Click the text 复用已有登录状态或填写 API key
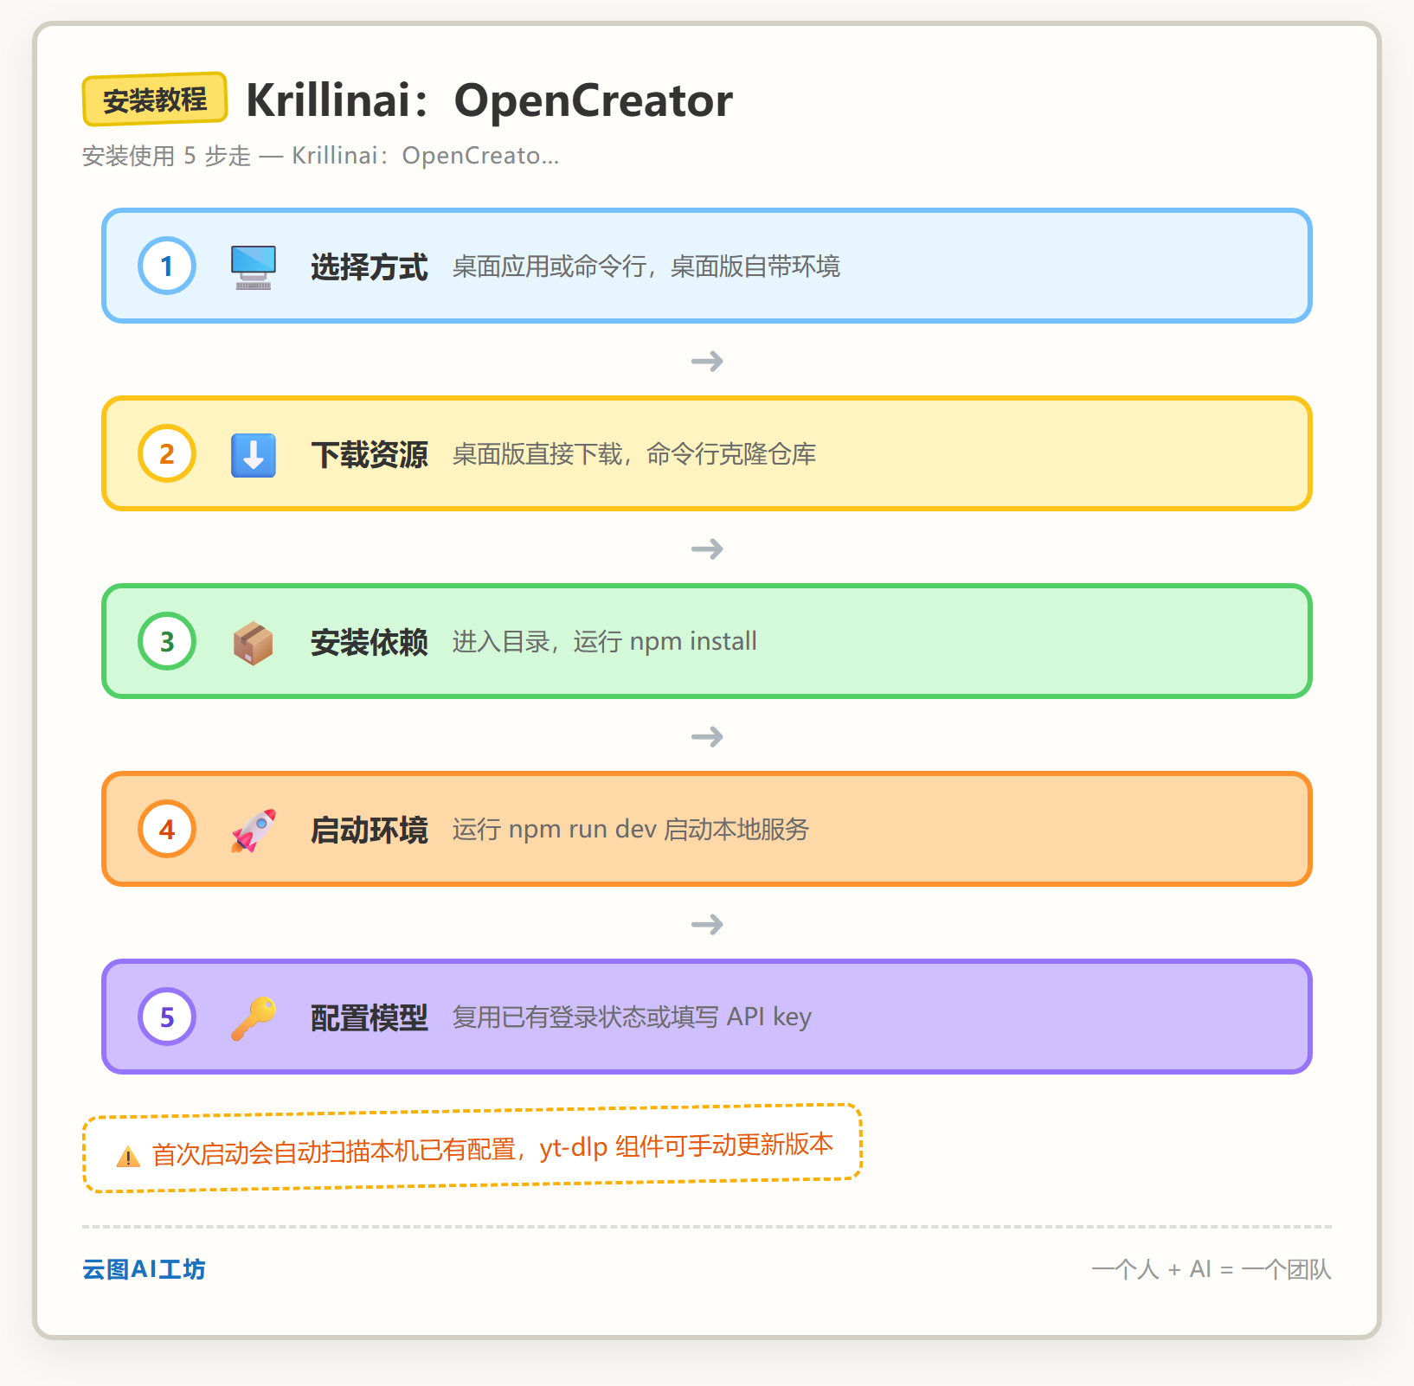This screenshot has height=1386, width=1414. (x=632, y=1017)
